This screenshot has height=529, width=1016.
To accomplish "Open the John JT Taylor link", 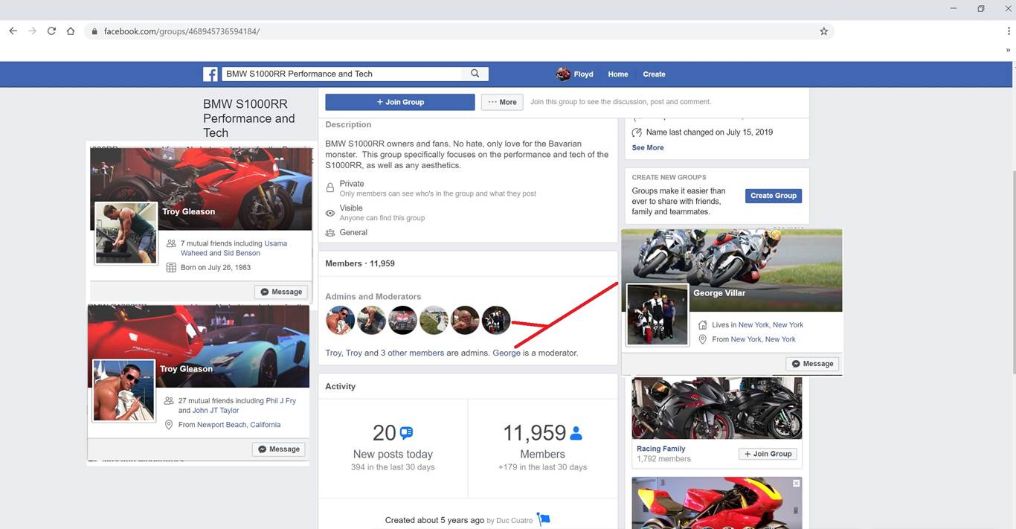I will [216, 411].
